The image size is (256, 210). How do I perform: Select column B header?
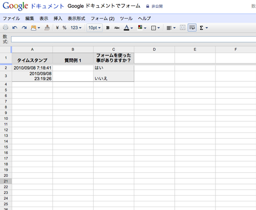pyautogui.click(x=73, y=49)
